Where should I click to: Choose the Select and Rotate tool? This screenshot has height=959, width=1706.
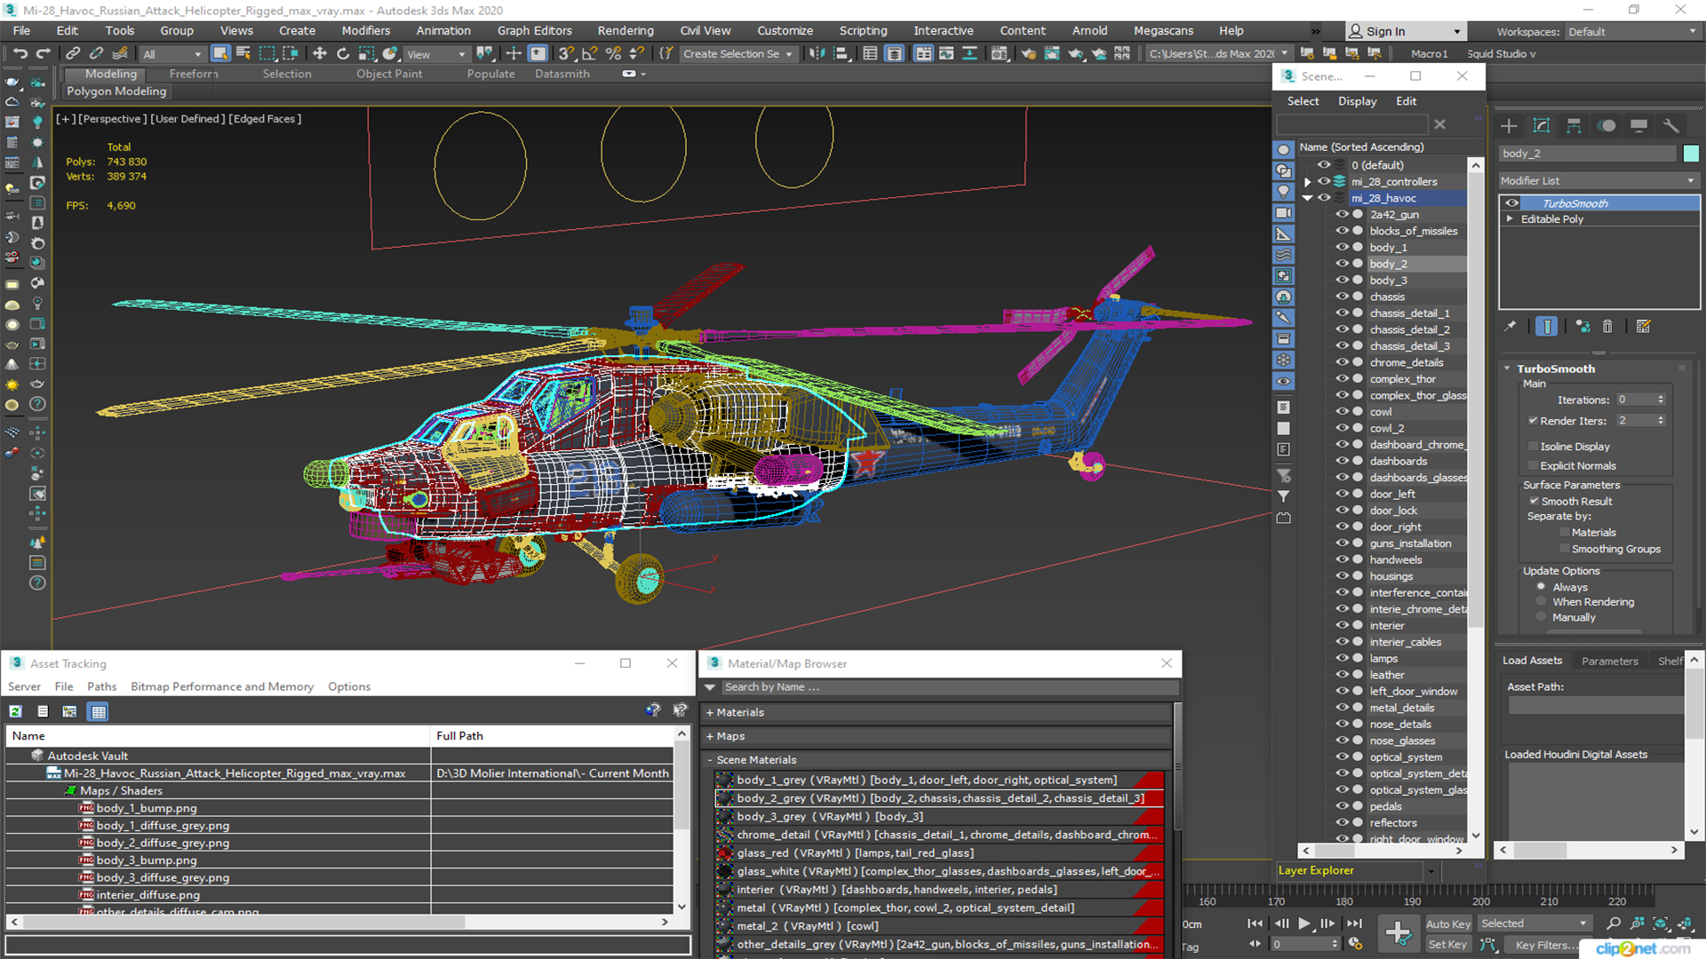coord(343,54)
